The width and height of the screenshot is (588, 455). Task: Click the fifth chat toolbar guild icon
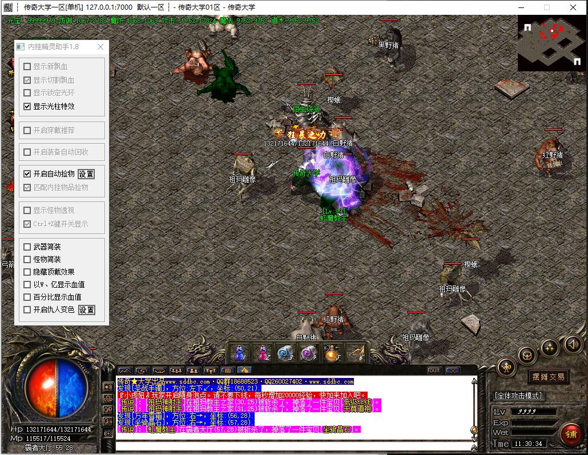click(194, 371)
